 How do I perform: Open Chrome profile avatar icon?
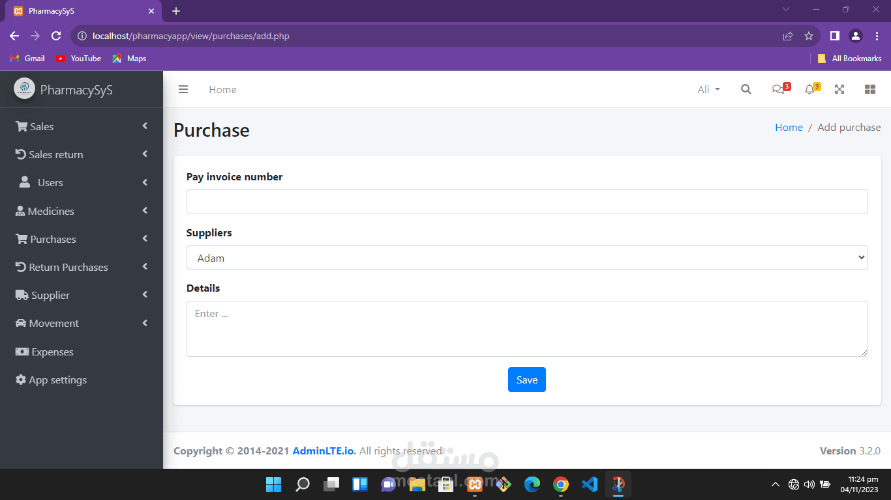[x=856, y=36]
